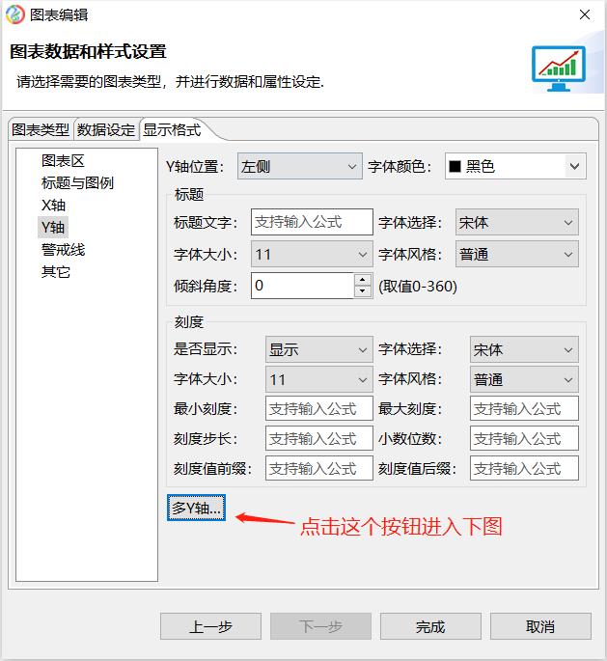Open the title 字体风格 dropdown (普通)

click(x=517, y=254)
